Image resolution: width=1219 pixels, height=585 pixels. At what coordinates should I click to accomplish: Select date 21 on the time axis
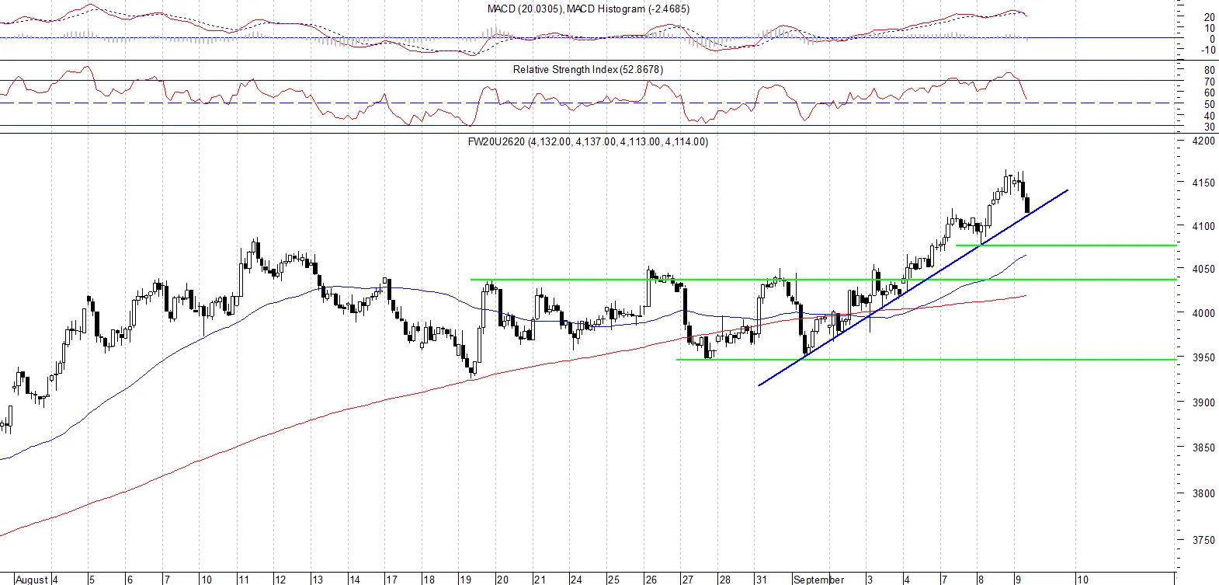click(540, 580)
